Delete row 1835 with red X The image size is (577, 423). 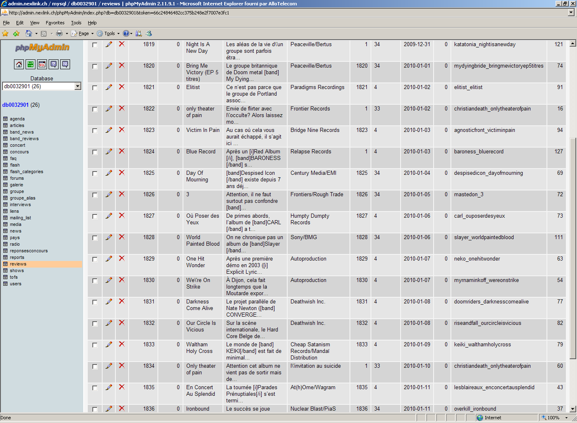[x=122, y=387]
